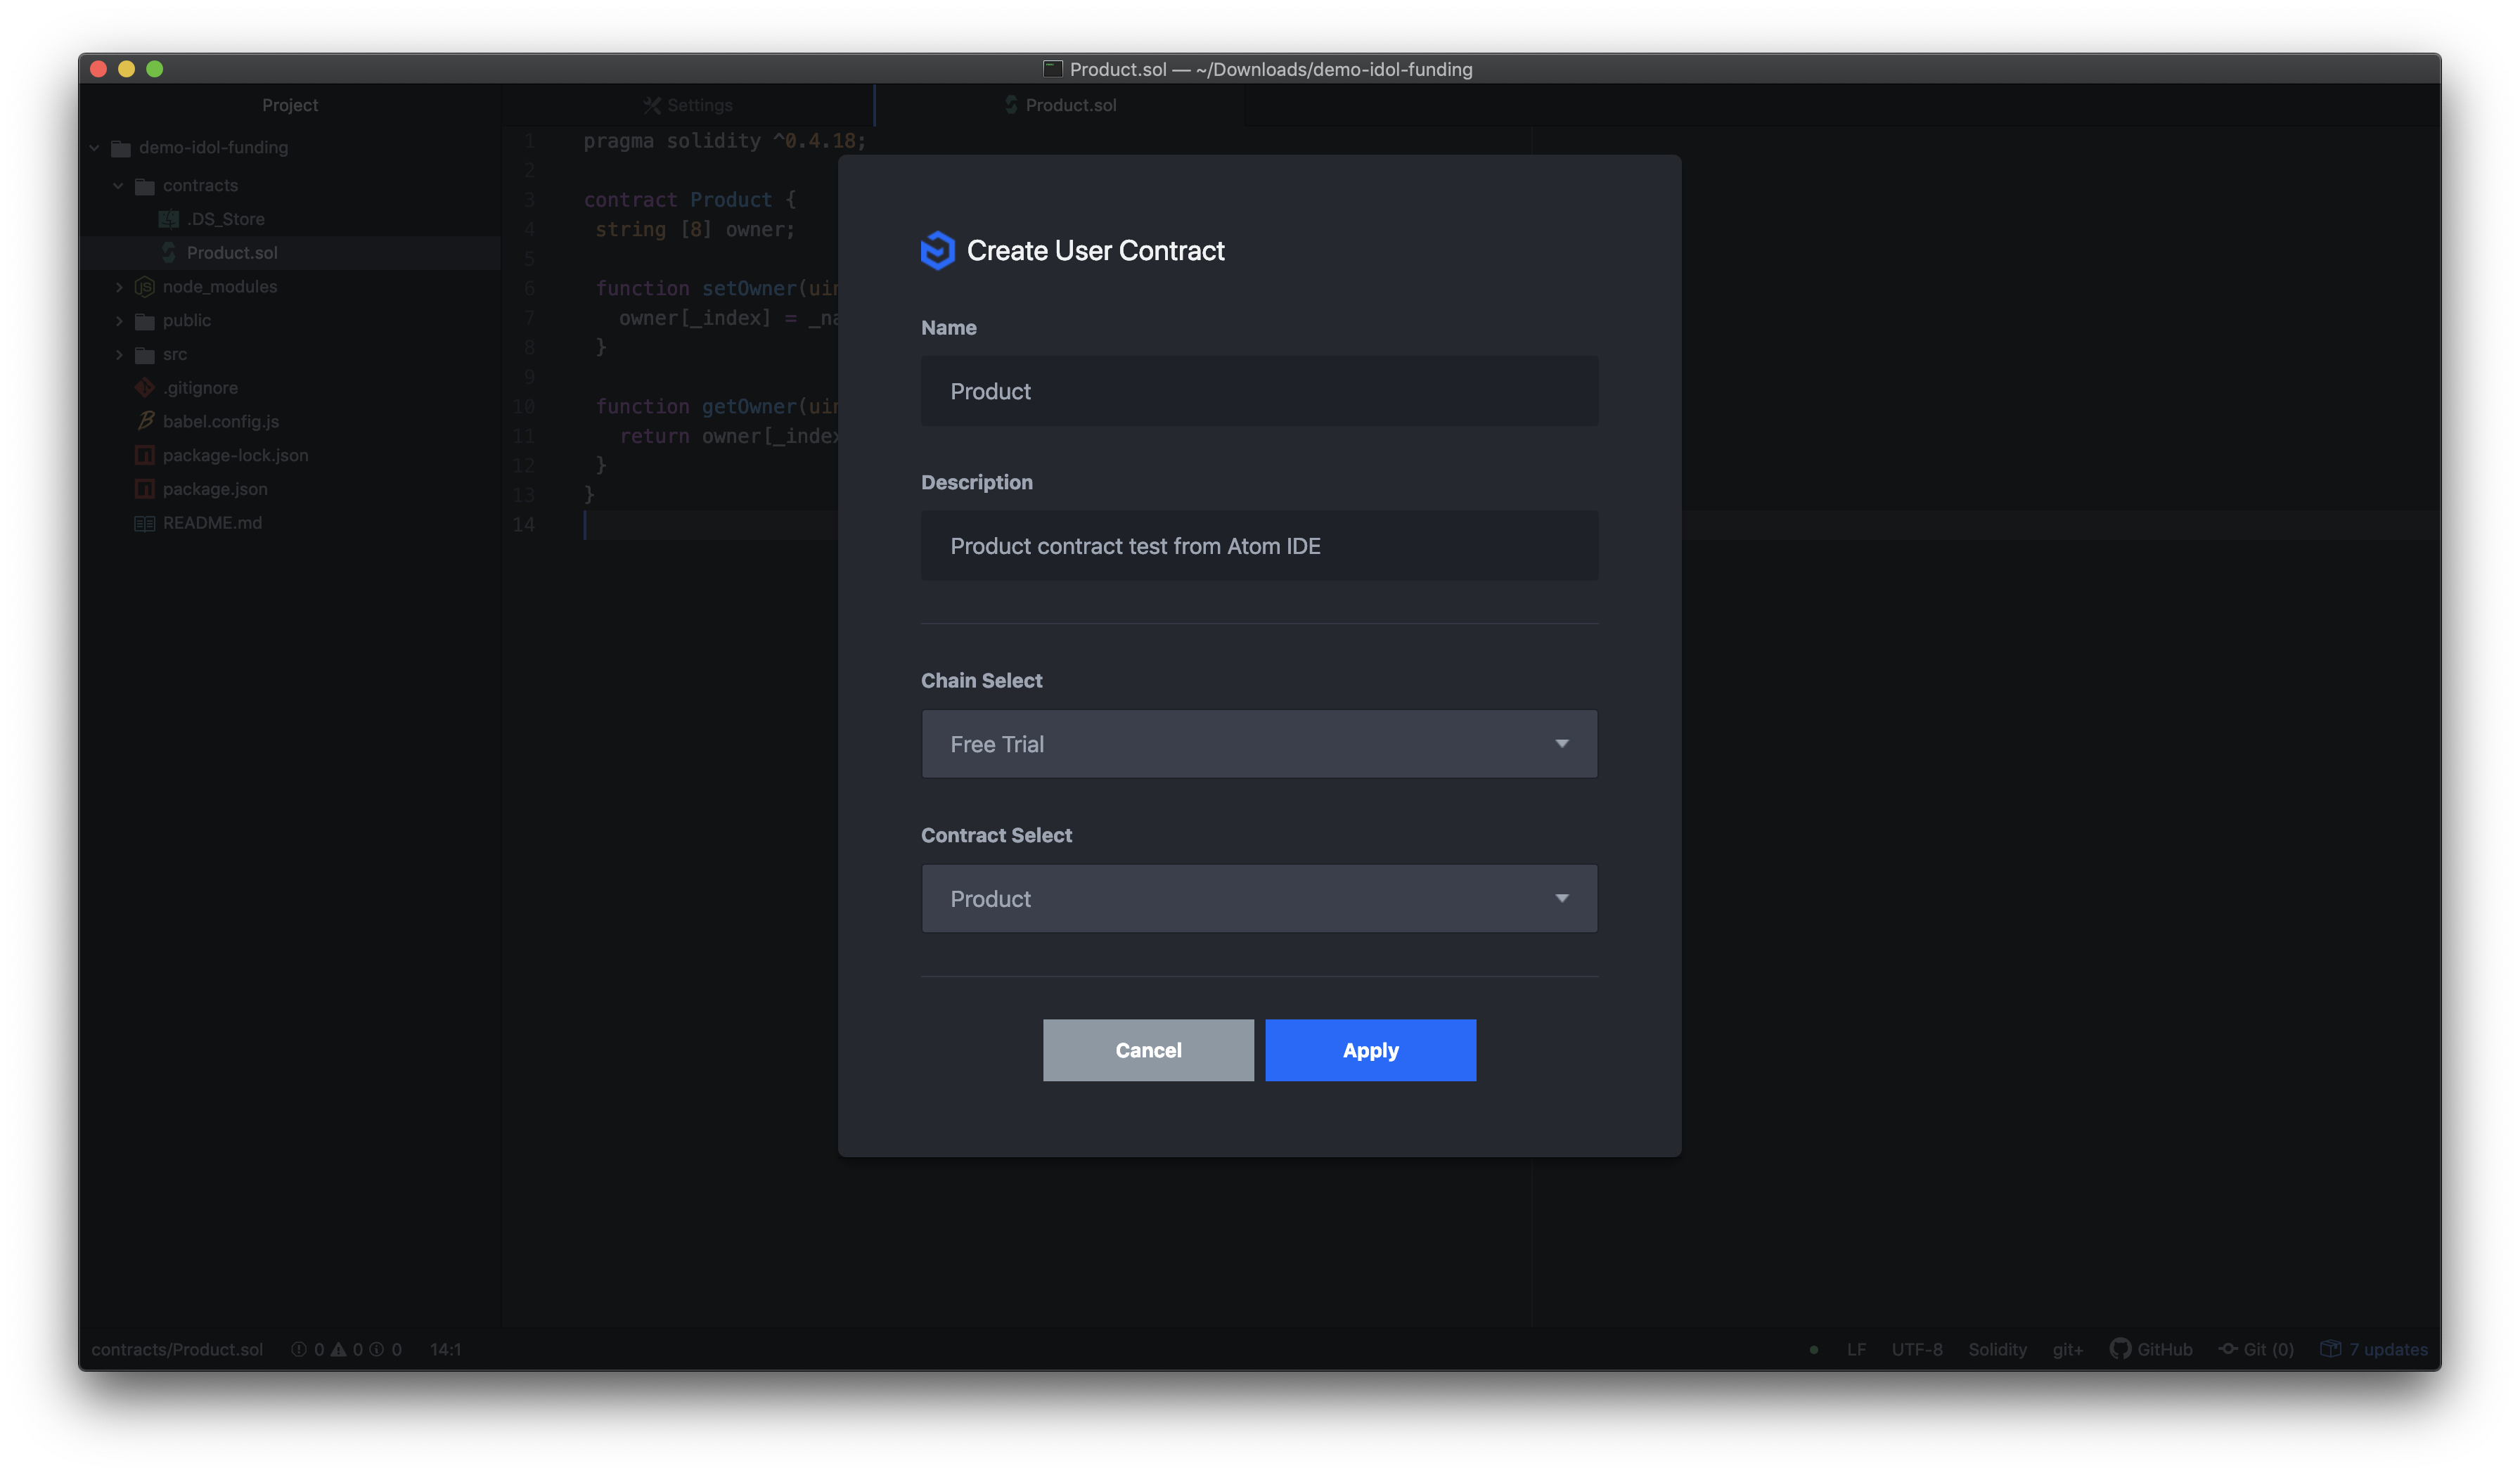The height and width of the screenshot is (1475, 2520).
Task: Click the contracts folder icon
Action: click(x=145, y=186)
